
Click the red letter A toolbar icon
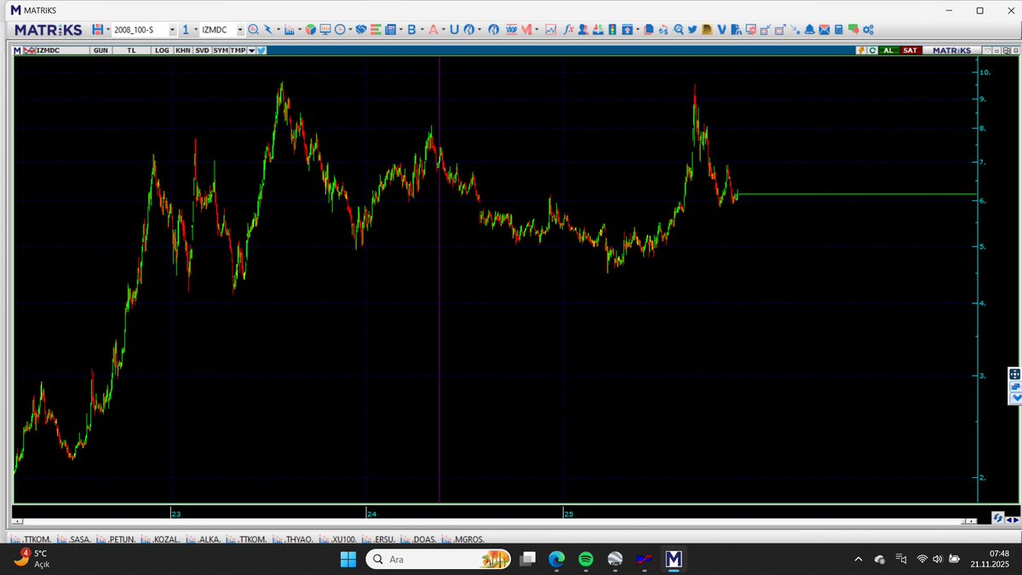coord(433,30)
